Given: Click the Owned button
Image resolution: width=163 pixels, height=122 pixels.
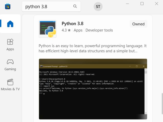Looking at the screenshot, I should tap(138, 24).
